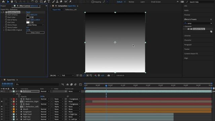Clear the ramp search with X button

point(211,23)
